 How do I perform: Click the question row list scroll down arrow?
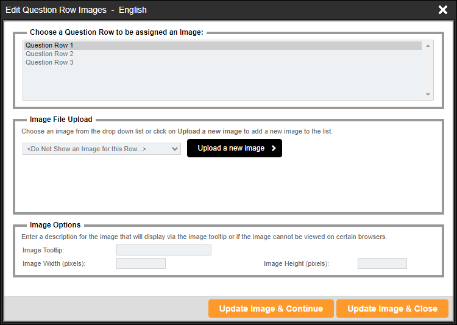pos(428,95)
